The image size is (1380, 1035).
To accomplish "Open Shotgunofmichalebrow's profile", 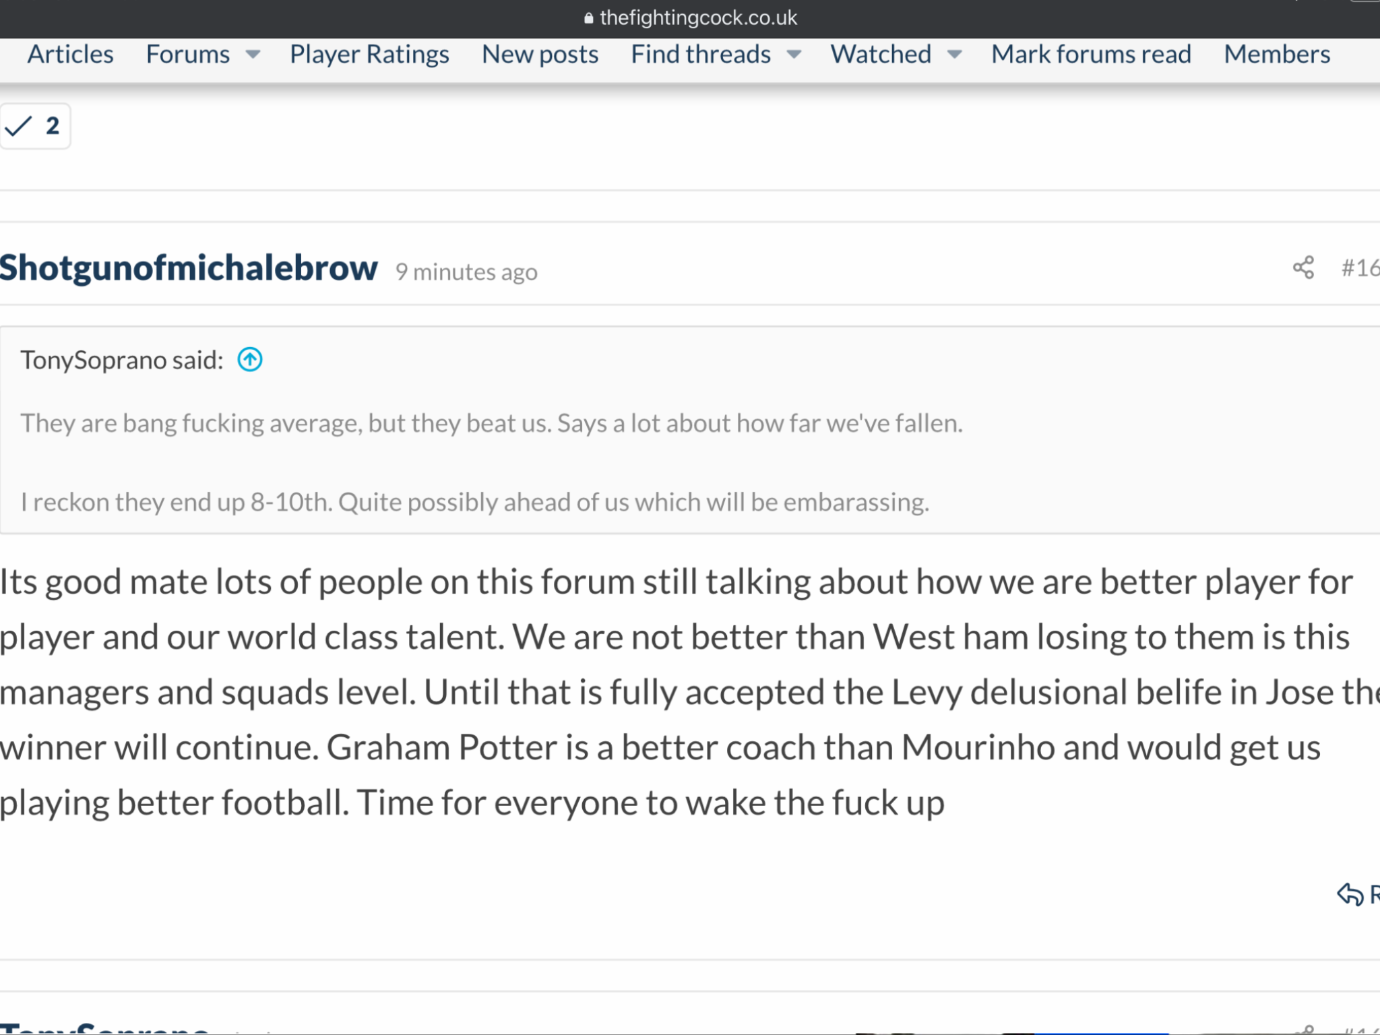I will [x=189, y=268].
